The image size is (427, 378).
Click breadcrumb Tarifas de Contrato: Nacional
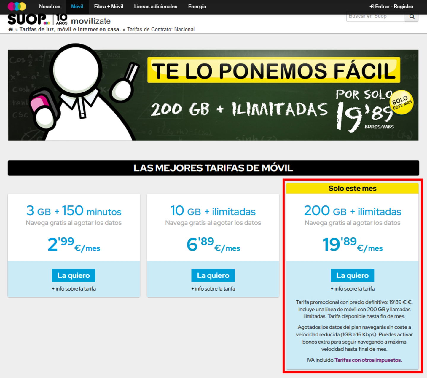(x=161, y=29)
